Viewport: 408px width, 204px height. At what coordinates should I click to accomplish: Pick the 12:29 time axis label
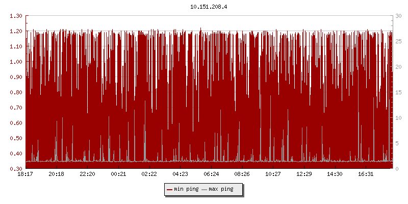tap(304, 174)
